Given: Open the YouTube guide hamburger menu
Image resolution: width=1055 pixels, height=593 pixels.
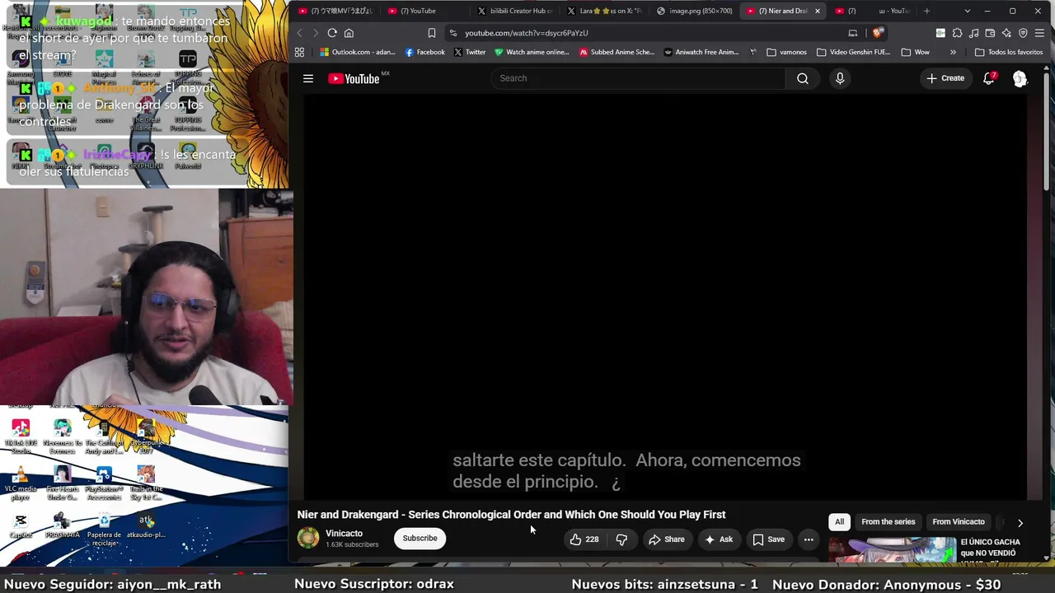Looking at the screenshot, I should pyautogui.click(x=308, y=78).
